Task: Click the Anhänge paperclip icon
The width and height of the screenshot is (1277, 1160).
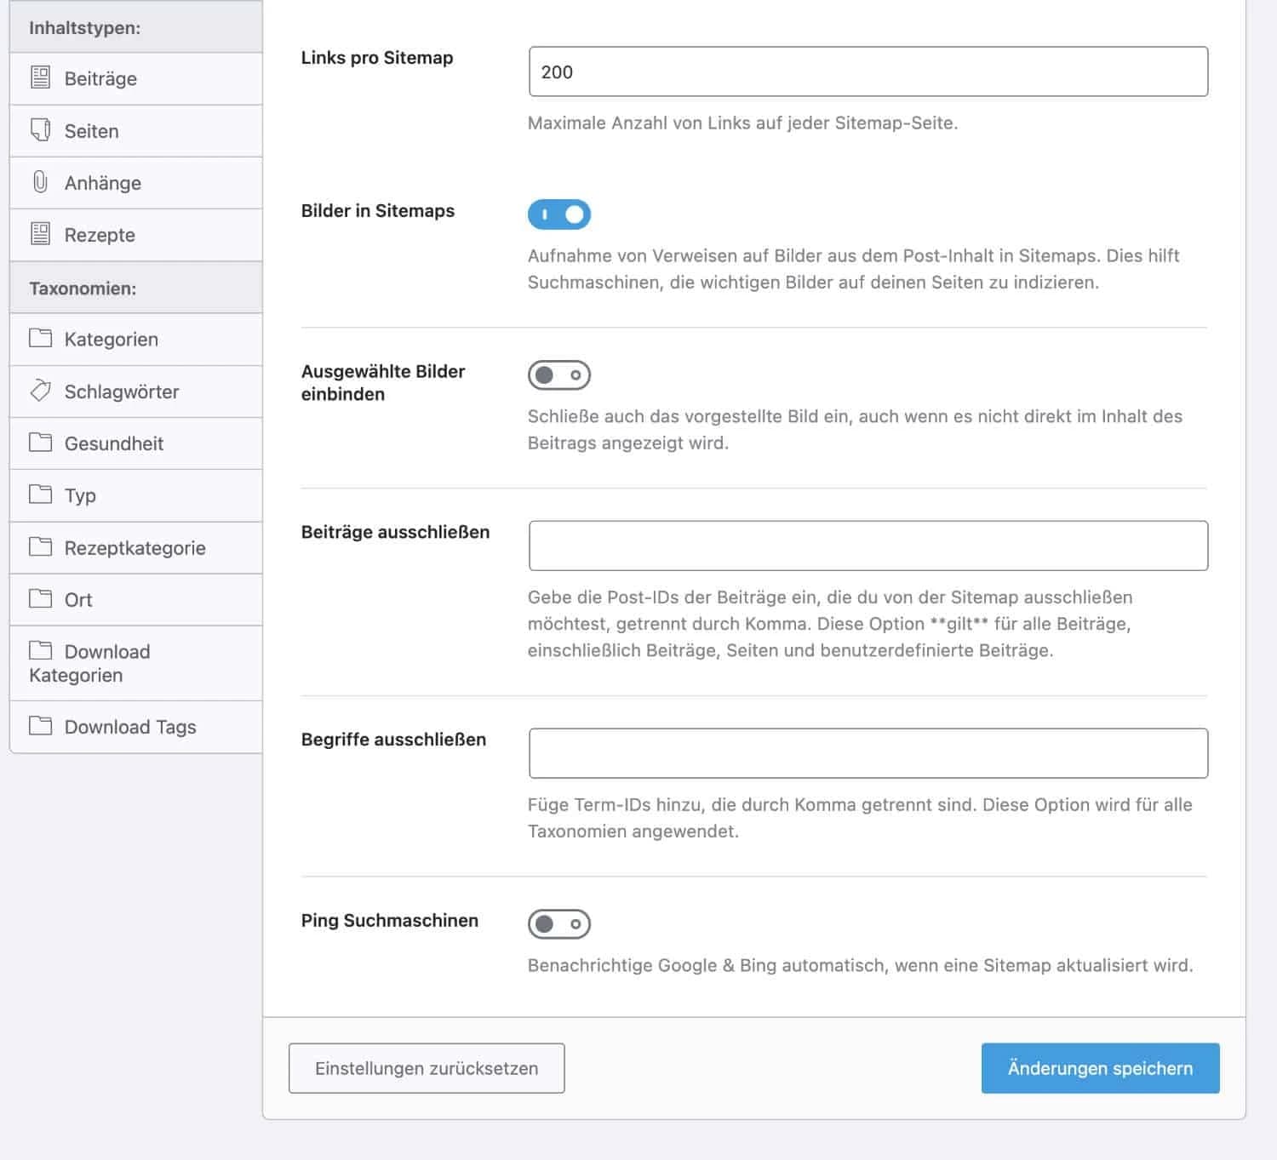Action: pos(40,182)
